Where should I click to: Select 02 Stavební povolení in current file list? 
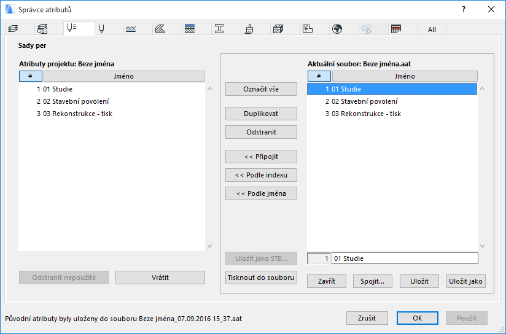[x=392, y=101]
